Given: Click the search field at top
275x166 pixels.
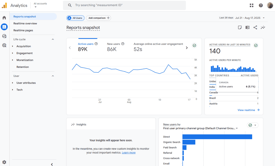Looking at the screenshot, I should pos(124,5).
